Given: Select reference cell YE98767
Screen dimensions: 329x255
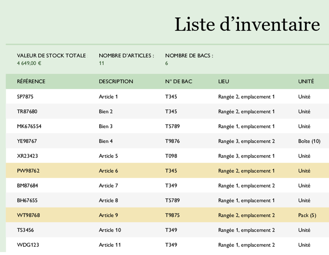Looking at the screenshot, I should [x=27, y=141].
